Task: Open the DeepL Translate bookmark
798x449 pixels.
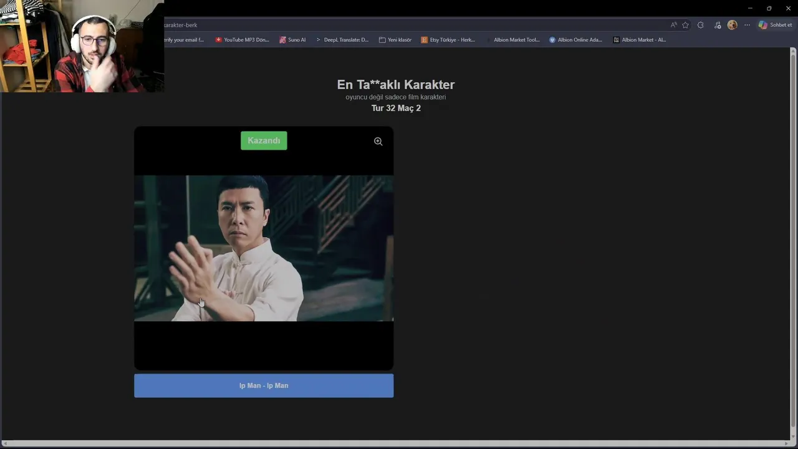Action: (342, 40)
